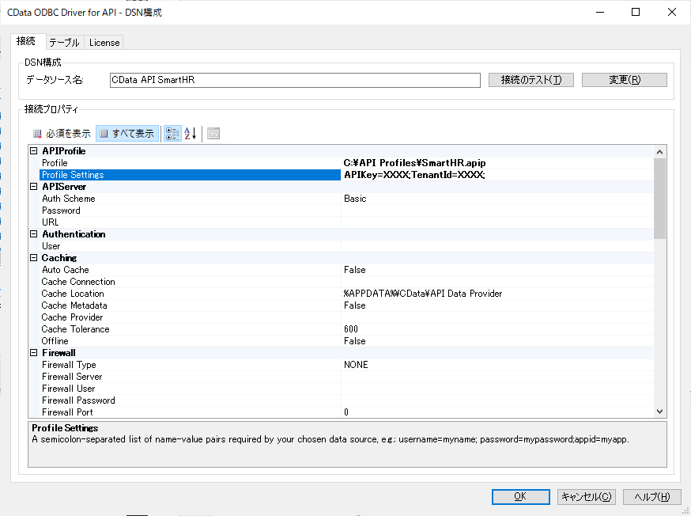
Task: Click the property grid scroll-down arrow
Action: click(x=660, y=411)
